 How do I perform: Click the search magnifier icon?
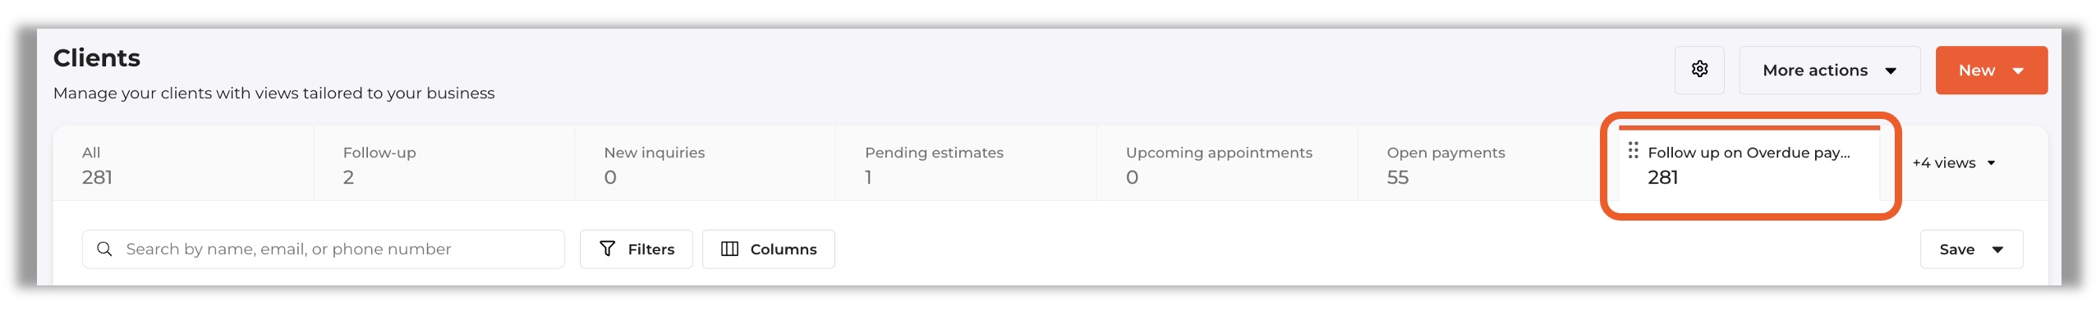coord(104,248)
